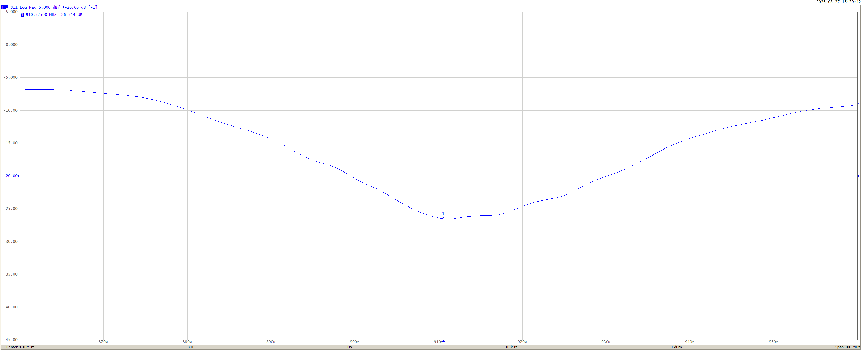
Task: Click the -30.00 y-axis label
Action: tap(10, 242)
